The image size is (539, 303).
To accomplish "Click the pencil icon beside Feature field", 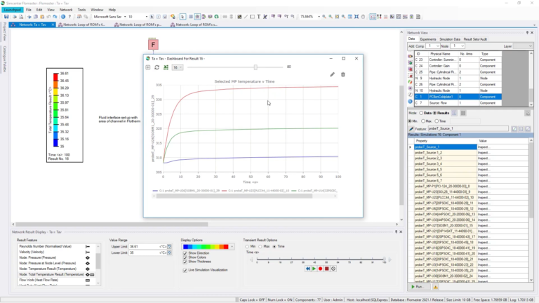I will tap(411, 128).
